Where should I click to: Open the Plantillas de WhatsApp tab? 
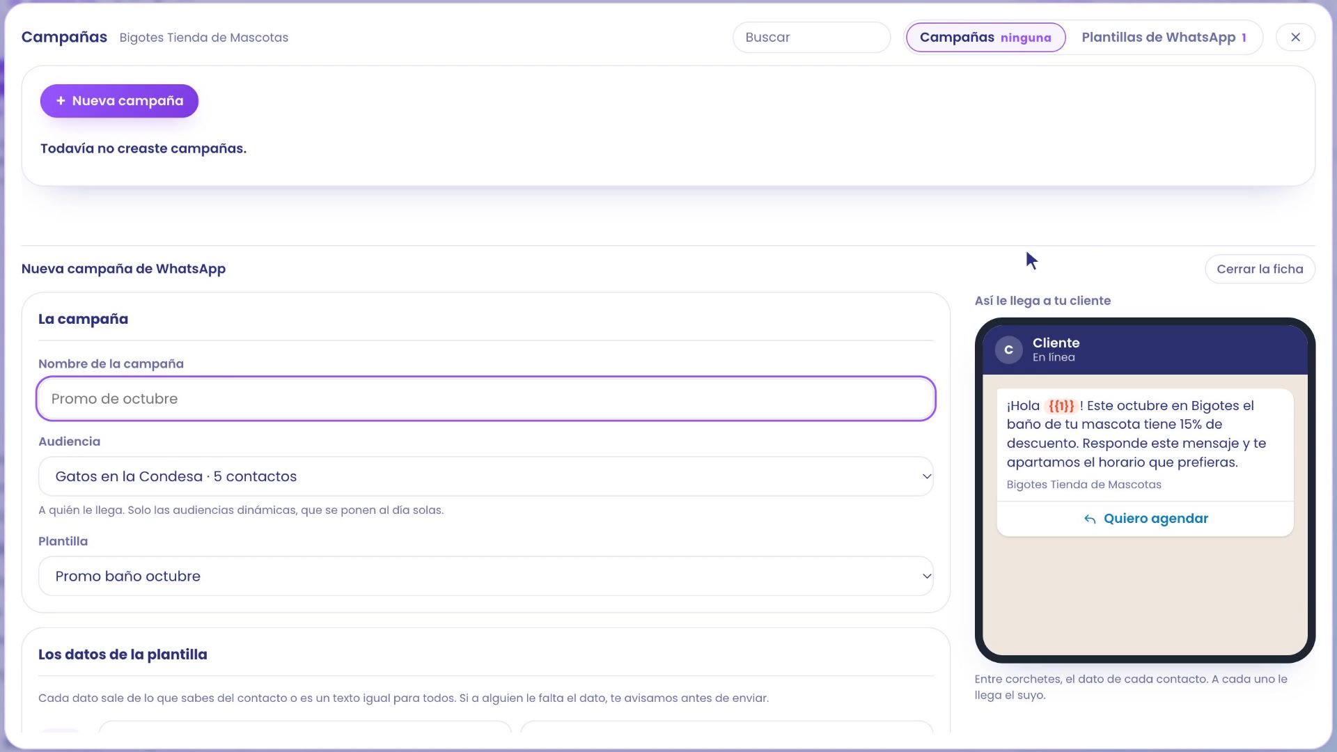(1164, 38)
